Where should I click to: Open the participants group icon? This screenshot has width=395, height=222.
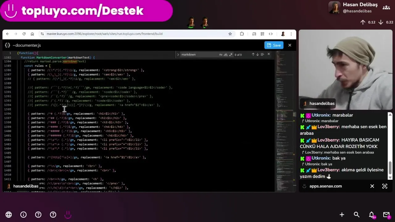pos(386,8)
